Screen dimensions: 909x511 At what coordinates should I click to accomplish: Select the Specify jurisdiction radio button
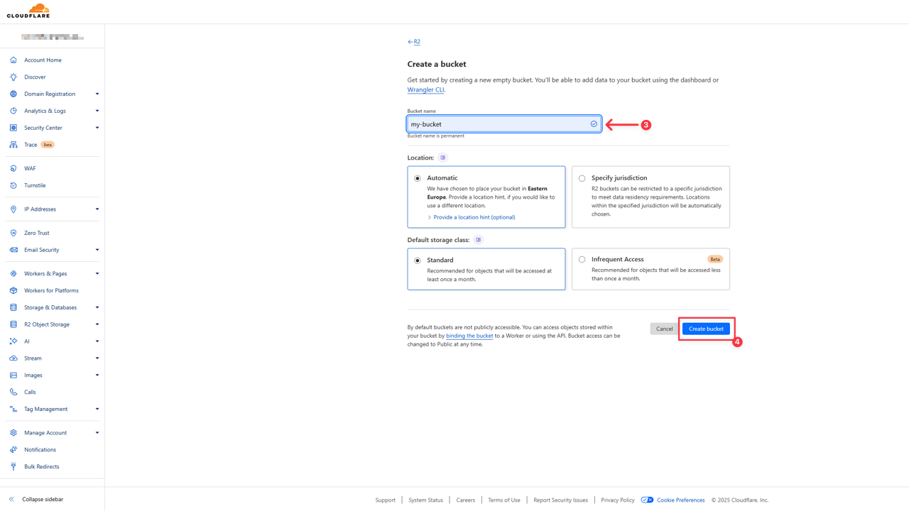pos(582,178)
